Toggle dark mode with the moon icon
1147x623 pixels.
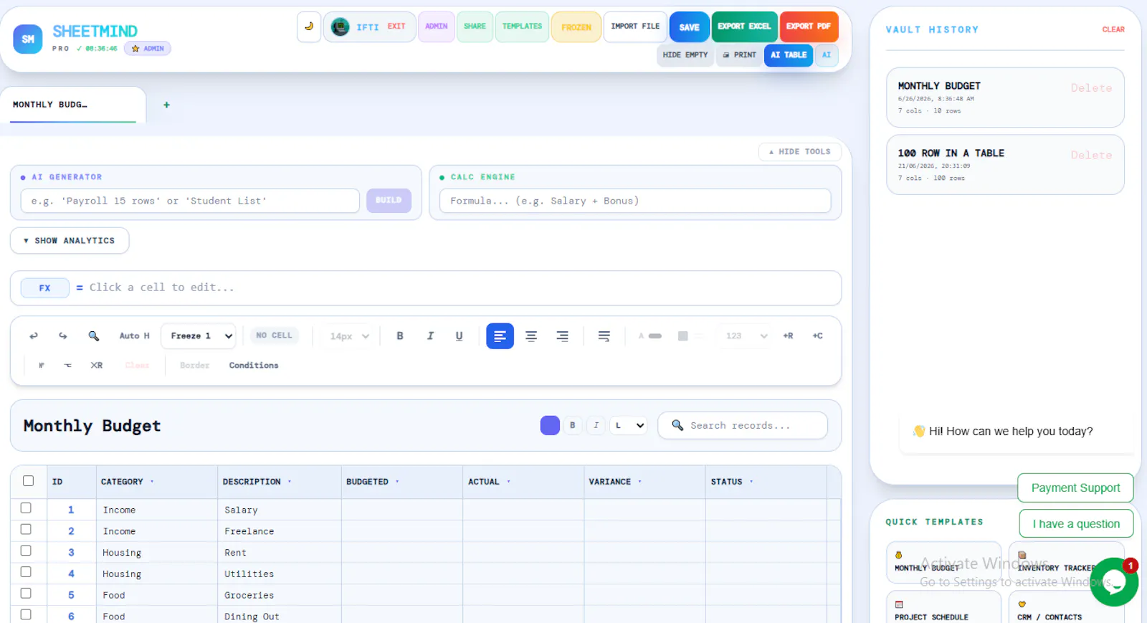tap(309, 27)
